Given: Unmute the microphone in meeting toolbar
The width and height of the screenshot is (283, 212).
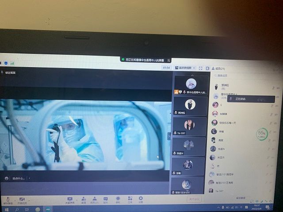Looking at the screenshot, I should click(x=8, y=201).
